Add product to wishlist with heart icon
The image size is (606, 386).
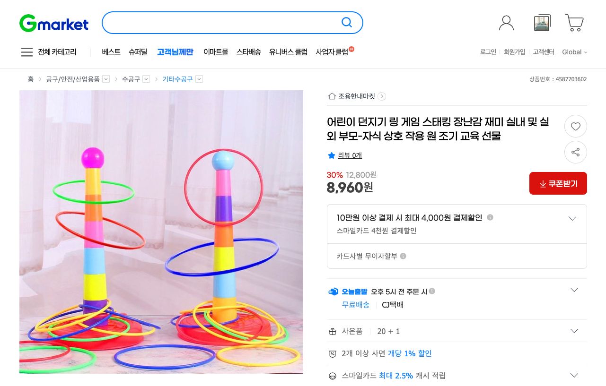(x=575, y=126)
